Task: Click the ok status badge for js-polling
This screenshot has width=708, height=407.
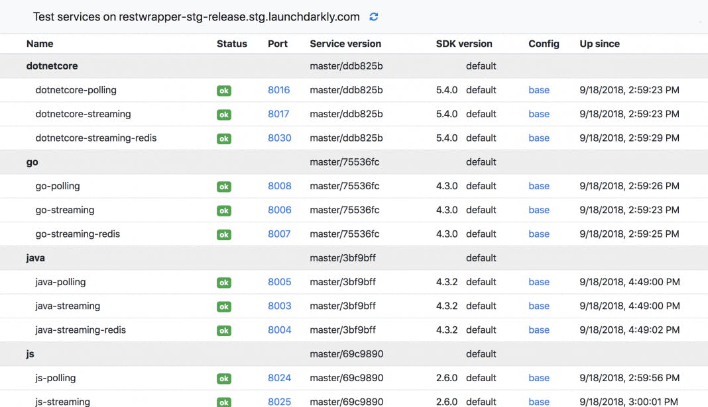Action: [x=224, y=379]
